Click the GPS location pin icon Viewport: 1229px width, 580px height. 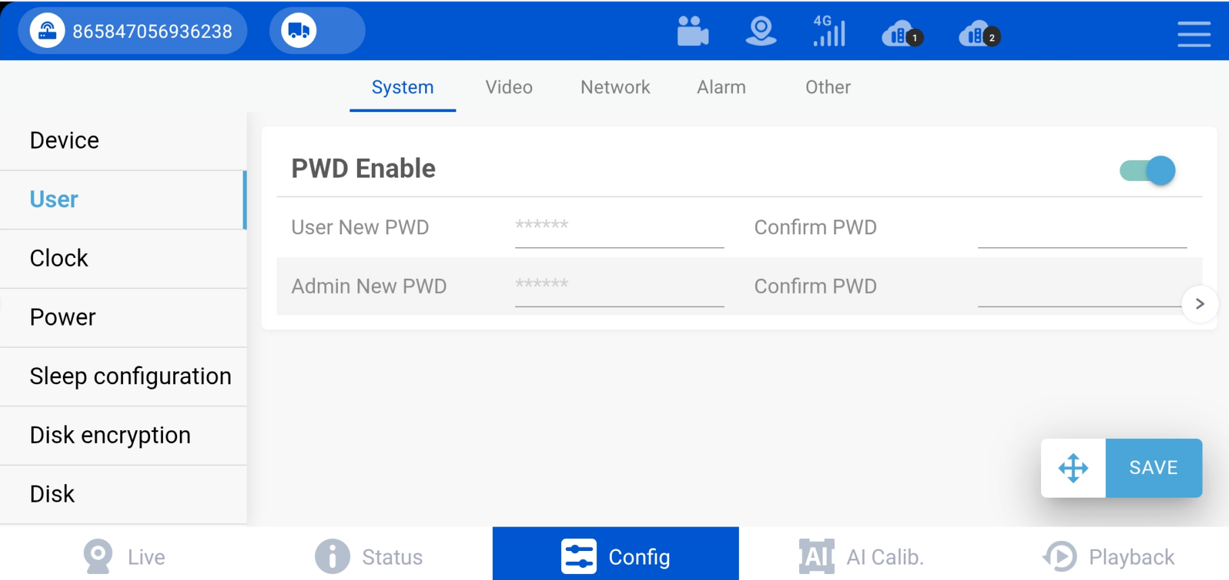click(x=761, y=31)
